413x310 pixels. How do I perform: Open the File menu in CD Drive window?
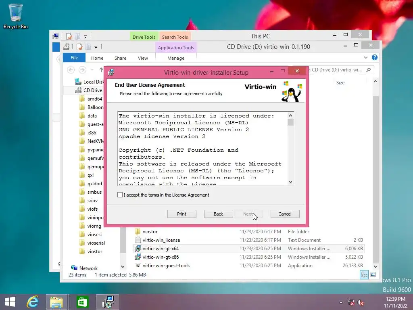(74, 58)
